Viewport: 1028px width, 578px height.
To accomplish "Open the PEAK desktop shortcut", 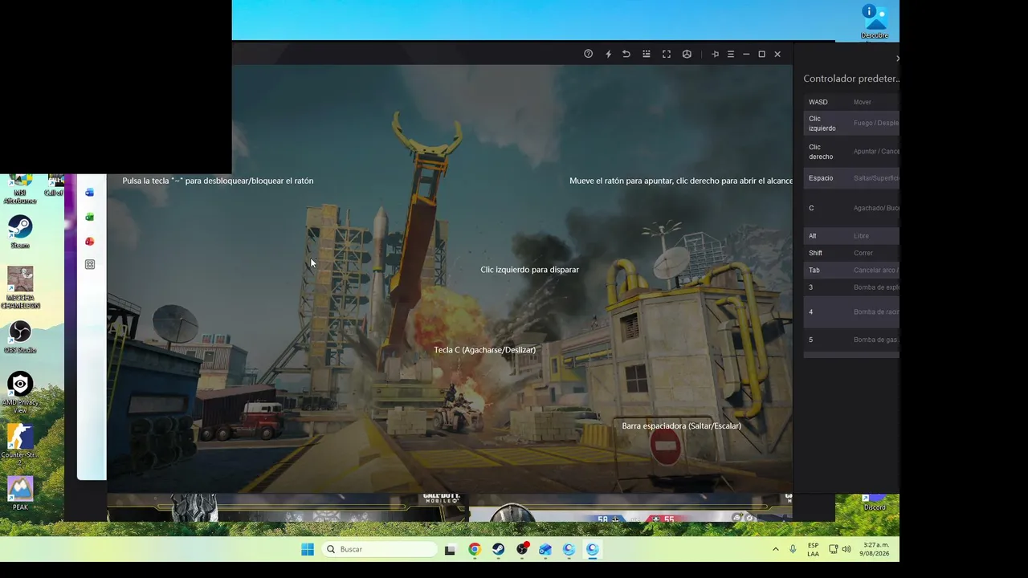I will click(x=20, y=494).
